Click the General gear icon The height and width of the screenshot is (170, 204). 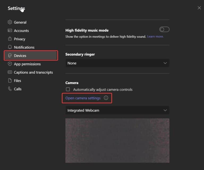coord(10,22)
